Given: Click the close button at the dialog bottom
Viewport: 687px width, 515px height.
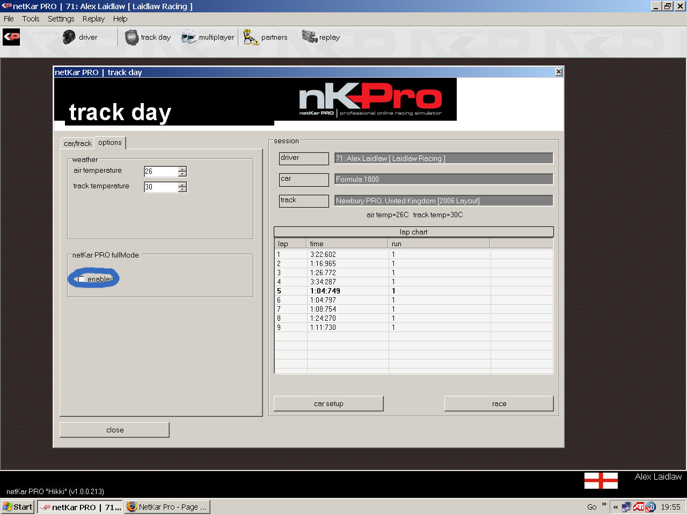Looking at the screenshot, I should tap(115, 430).
